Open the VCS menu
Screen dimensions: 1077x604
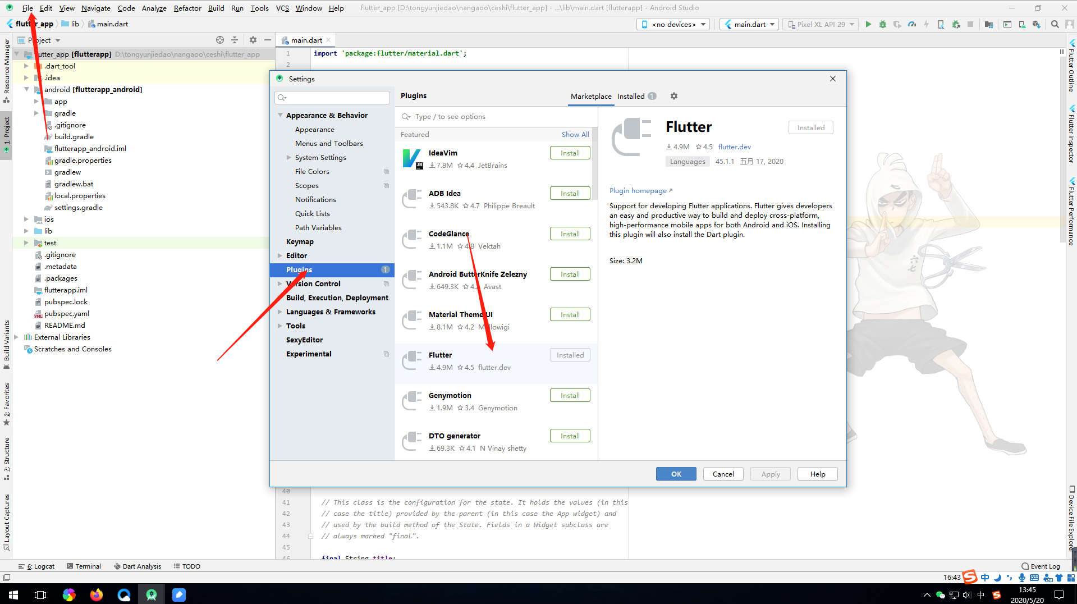[282, 8]
